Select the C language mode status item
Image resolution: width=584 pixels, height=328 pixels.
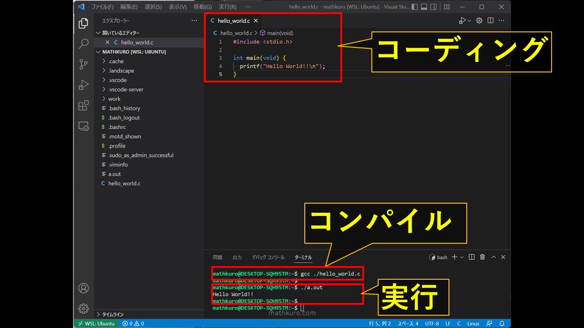pyautogui.click(x=459, y=323)
